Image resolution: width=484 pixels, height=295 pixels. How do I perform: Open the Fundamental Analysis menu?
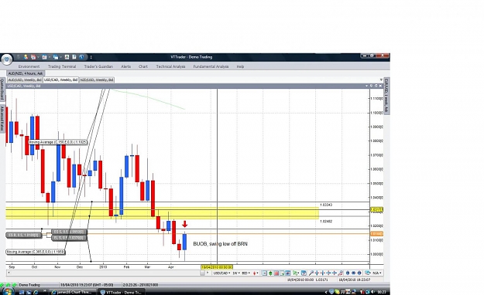click(211, 66)
